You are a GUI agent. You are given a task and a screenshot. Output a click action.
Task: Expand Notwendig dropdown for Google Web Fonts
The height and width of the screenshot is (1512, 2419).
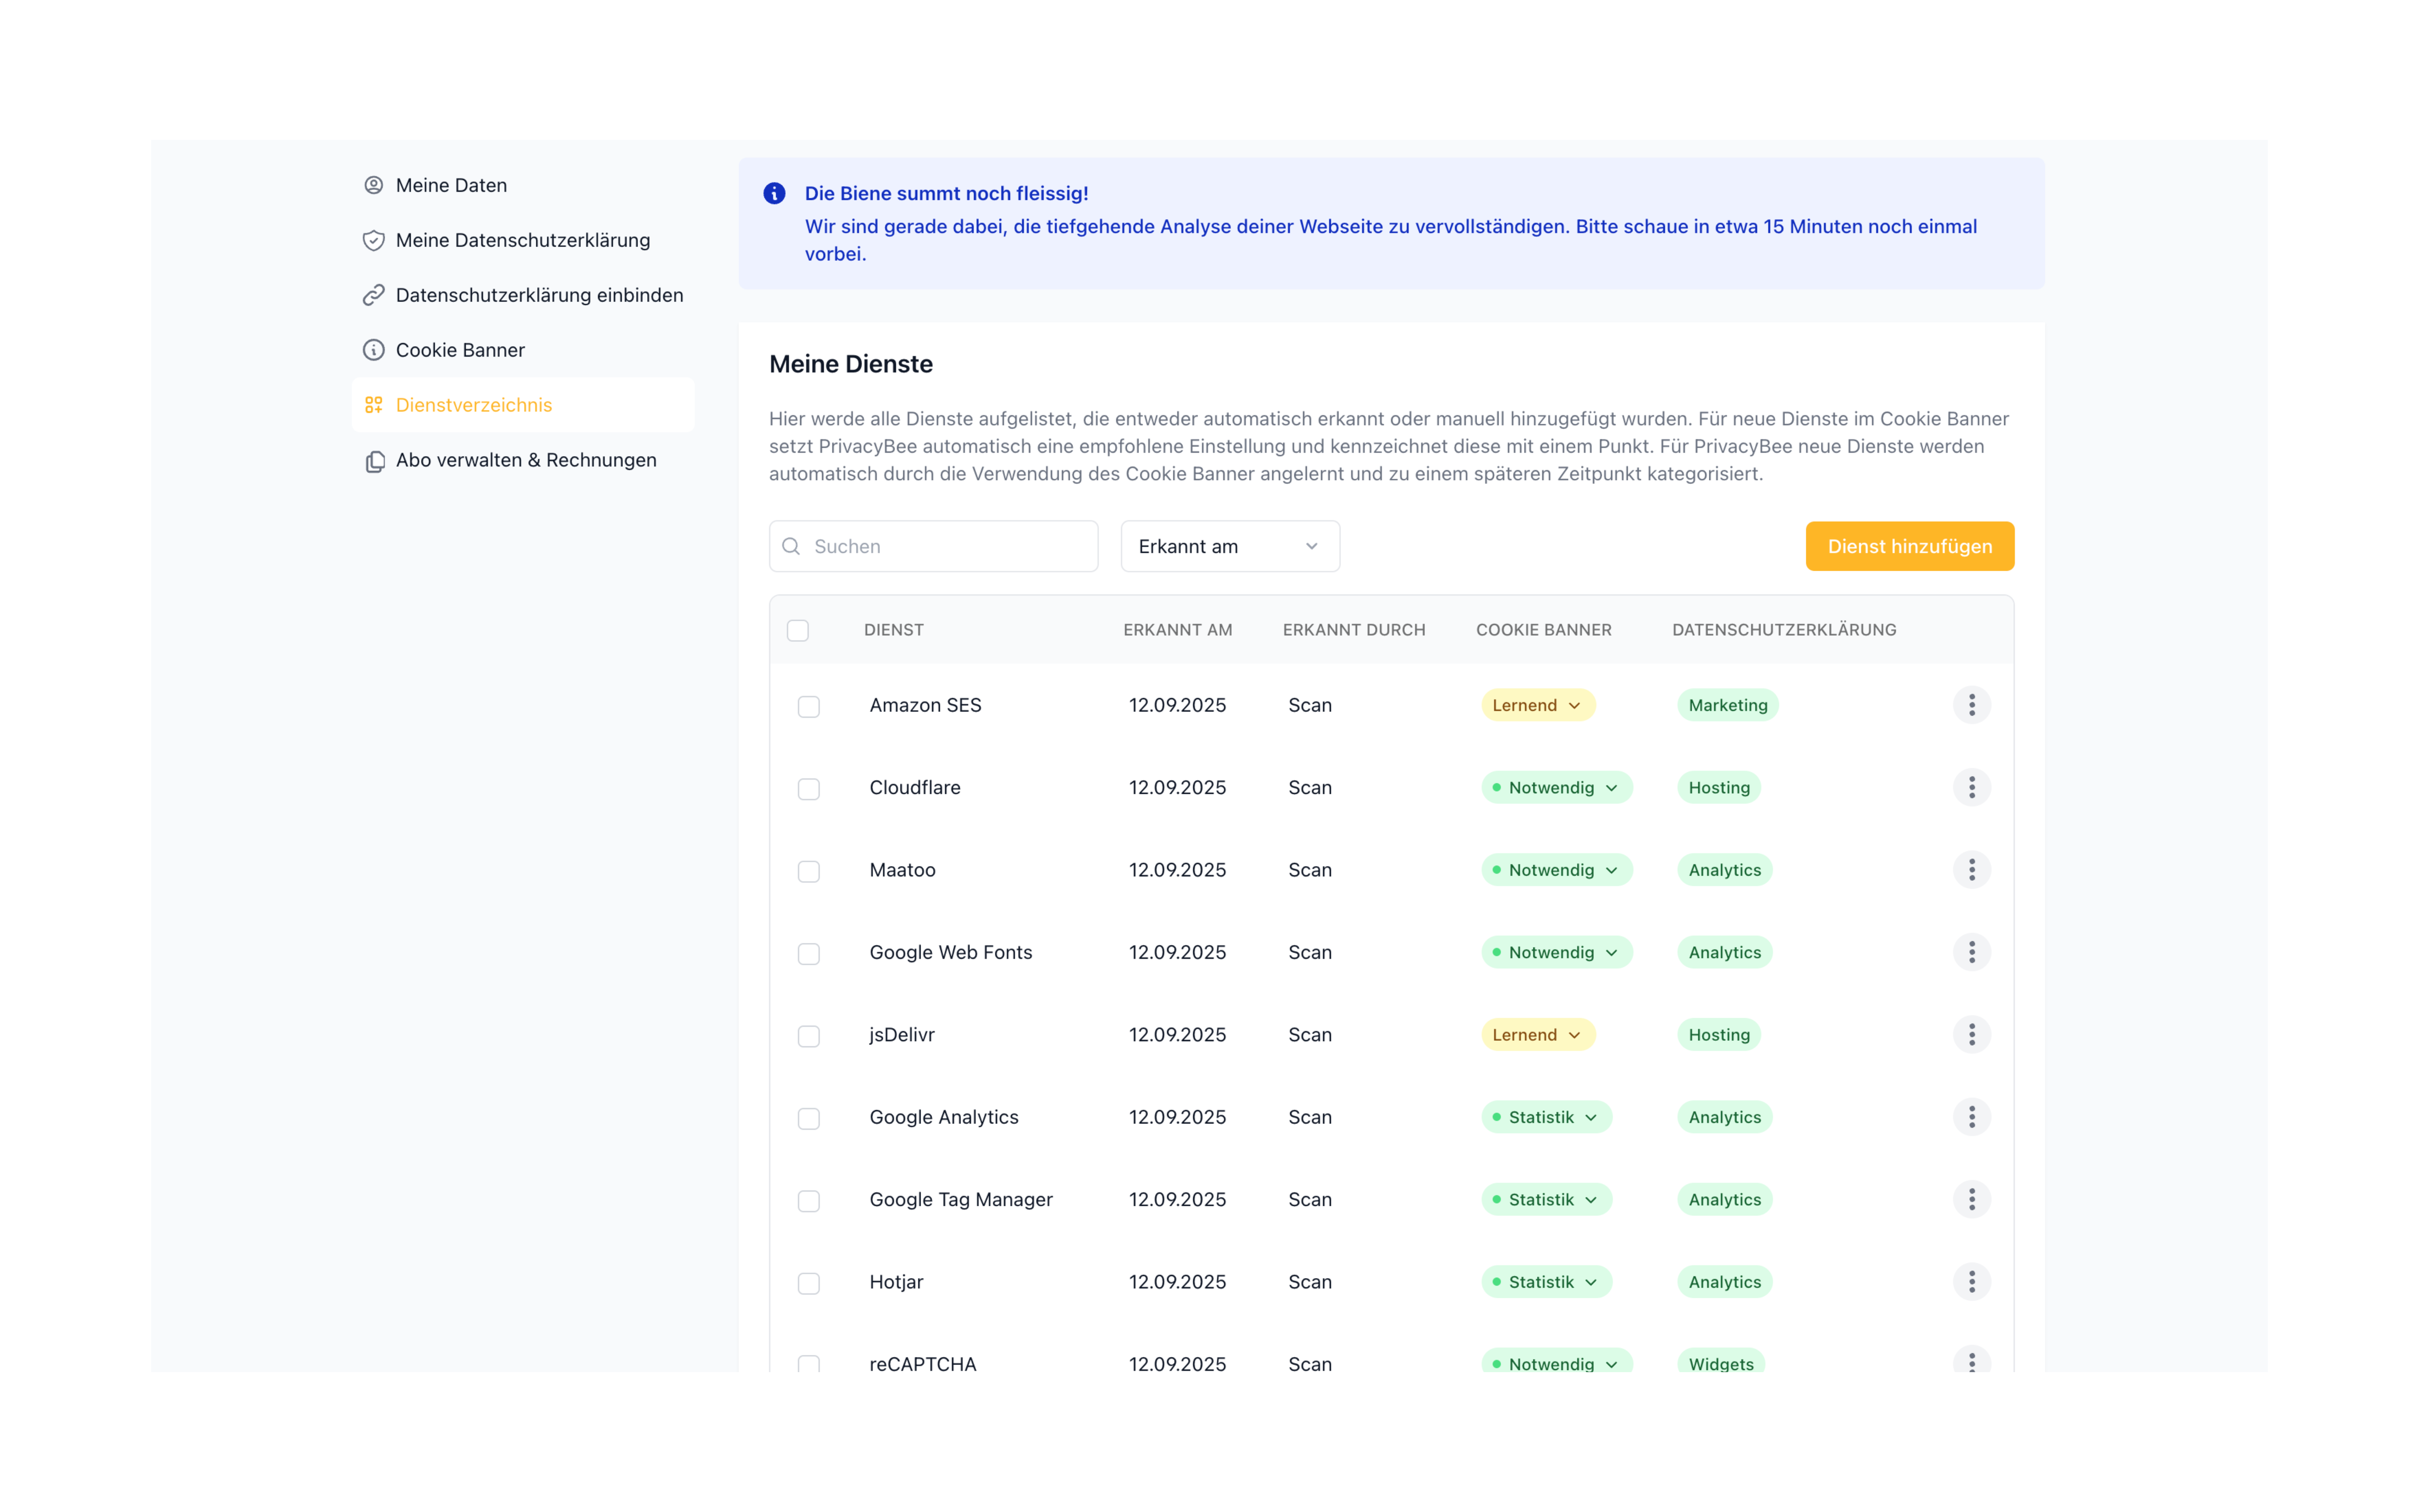(x=1556, y=952)
